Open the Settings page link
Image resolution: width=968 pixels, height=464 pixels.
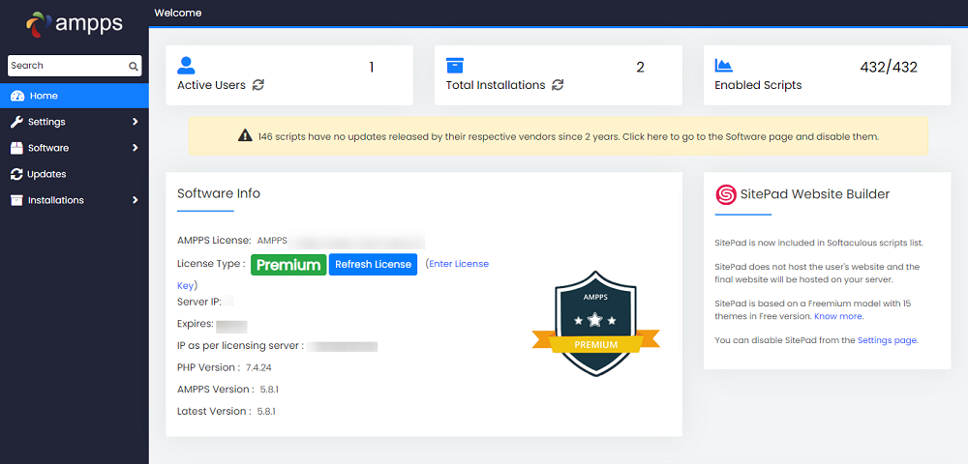[x=887, y=340]
